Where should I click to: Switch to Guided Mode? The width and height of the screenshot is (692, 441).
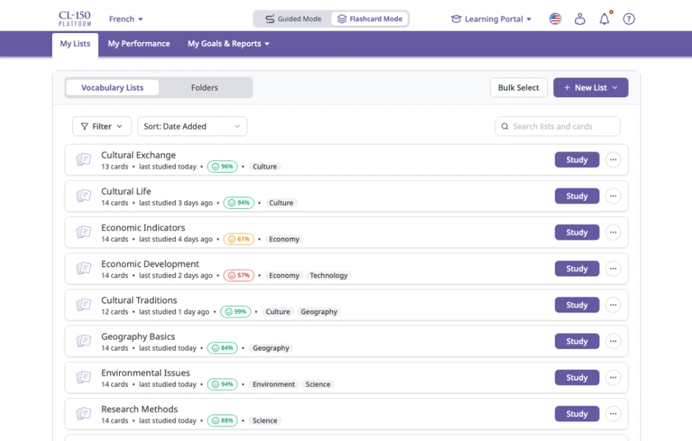pyautogui.click(x=293, y=19)
